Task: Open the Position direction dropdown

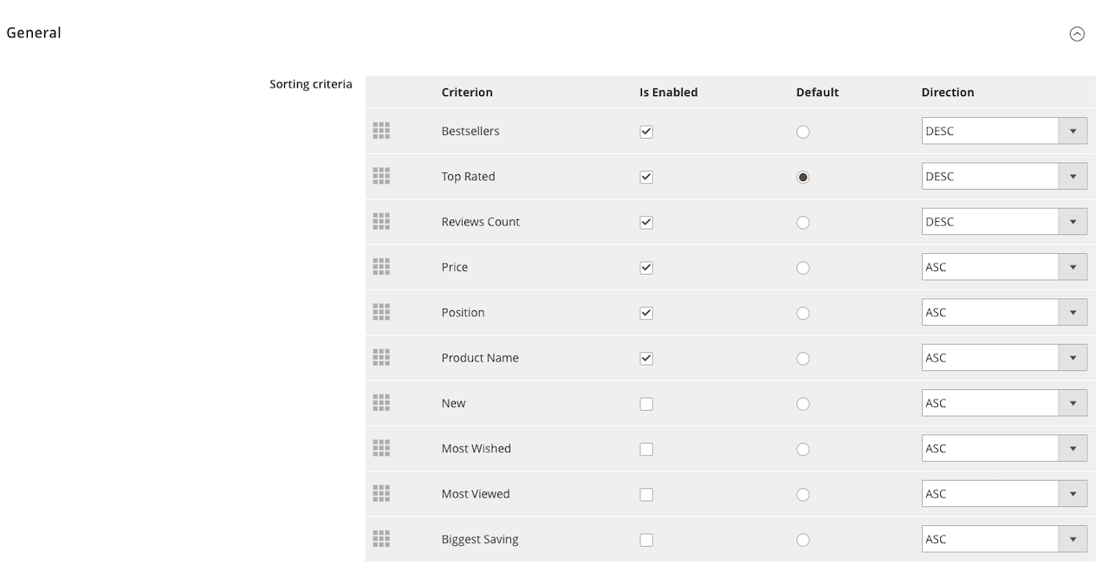Action: pyautogui.click(x=1003, y=312)
